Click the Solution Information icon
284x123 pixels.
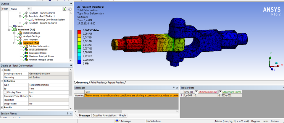[x=26, y=46]
